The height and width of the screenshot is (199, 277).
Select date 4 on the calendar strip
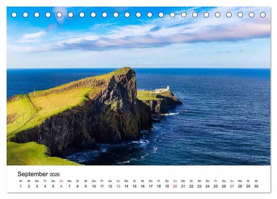tap(45, 186)
